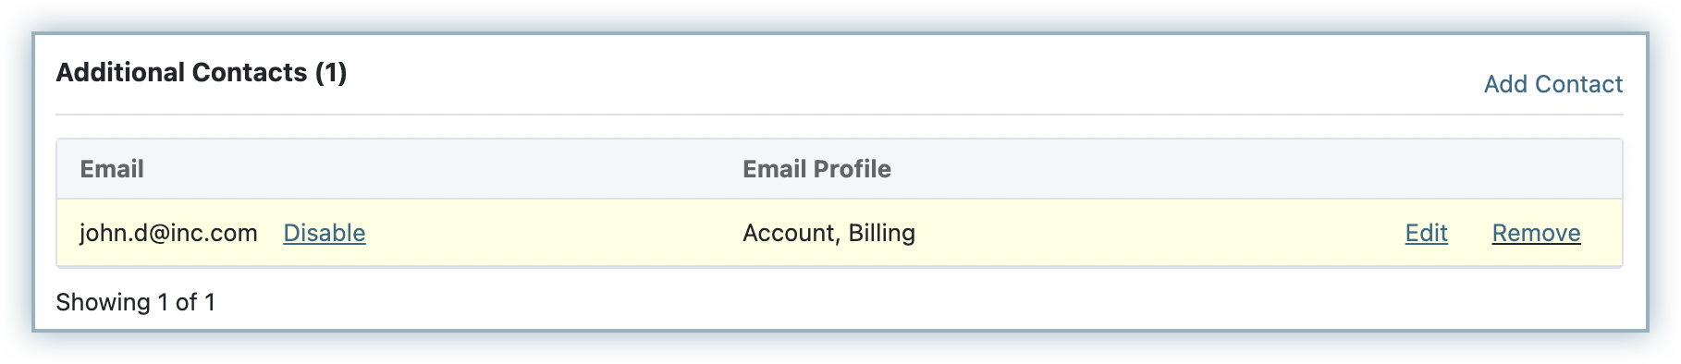Image resolution: width=1681 pixels, height=364 pixels.
Task: Click the Showing 1 of 1 text
Action: point(135,302)
